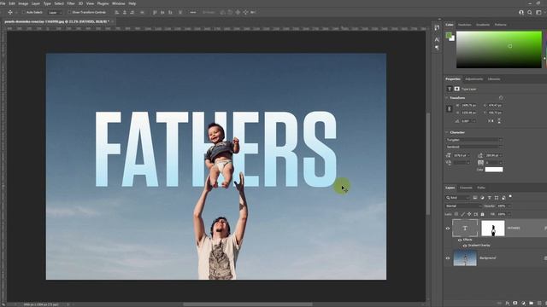Toggle Gradient Overlay effect visibility eye
This screenshot has width=547, height=307.
(x=464, y=246)
